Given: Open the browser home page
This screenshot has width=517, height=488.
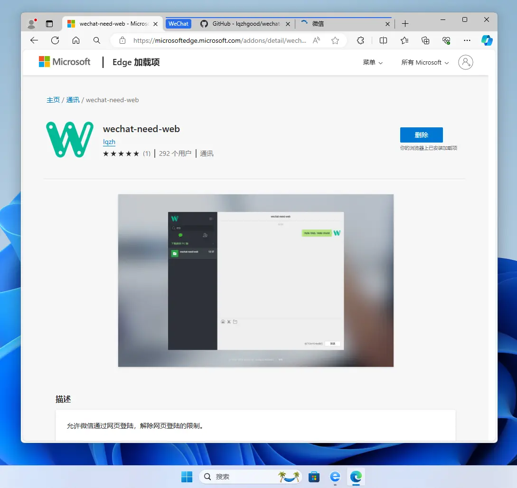Looking at the screenshot, I should point(76,40).
